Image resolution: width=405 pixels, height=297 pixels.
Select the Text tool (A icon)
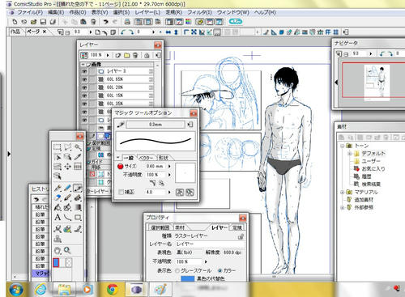58,218
